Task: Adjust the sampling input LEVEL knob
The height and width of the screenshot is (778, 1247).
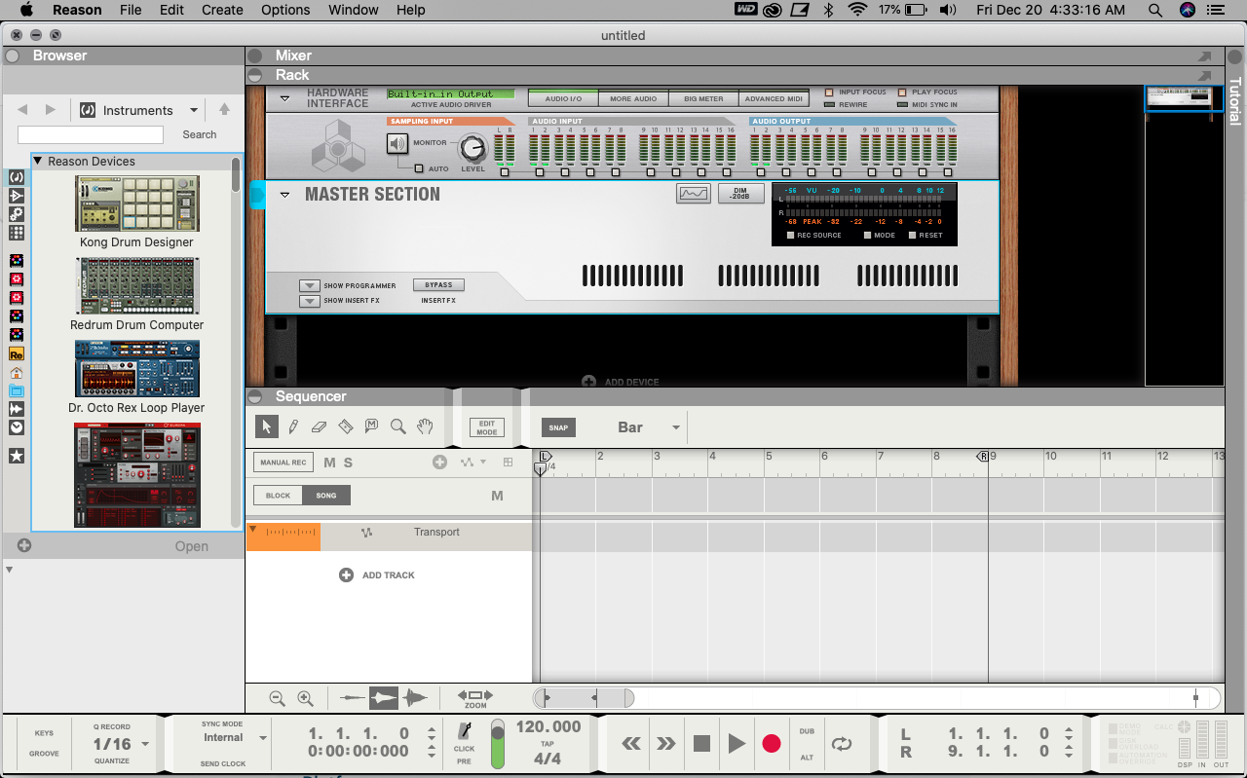Action: tap(472, 148)
